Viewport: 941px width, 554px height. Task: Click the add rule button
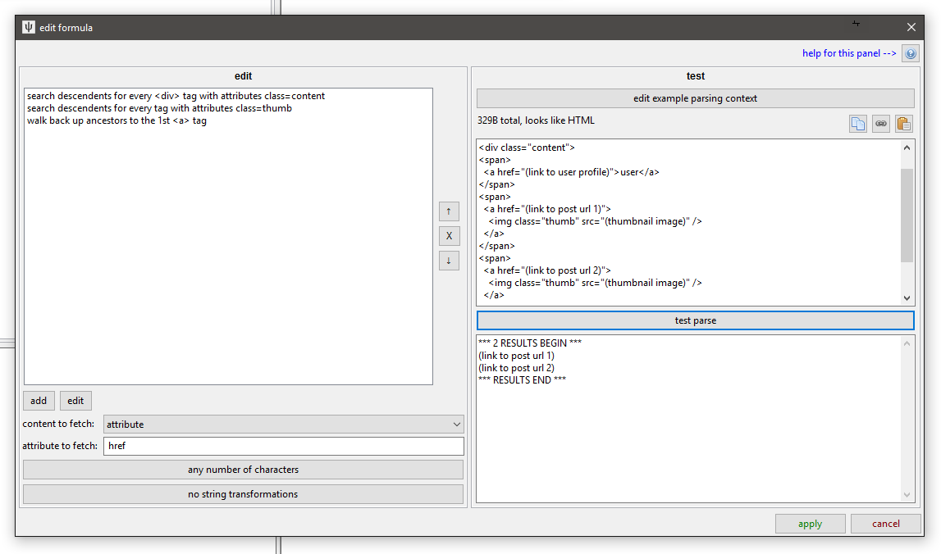pos(39,401)
